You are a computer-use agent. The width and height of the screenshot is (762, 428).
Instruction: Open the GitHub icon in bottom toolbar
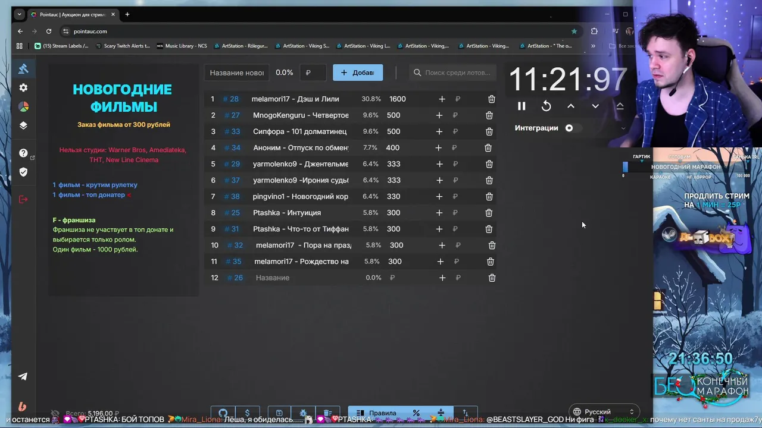(223, 413)
